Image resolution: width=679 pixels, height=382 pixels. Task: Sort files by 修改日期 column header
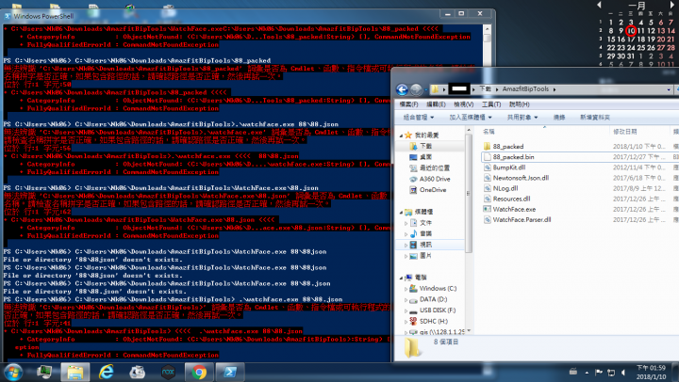tap(624, 132)
